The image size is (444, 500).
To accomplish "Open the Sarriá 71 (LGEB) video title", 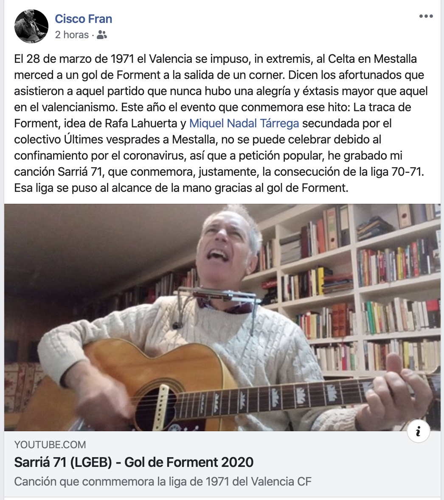I will (134, 462).
